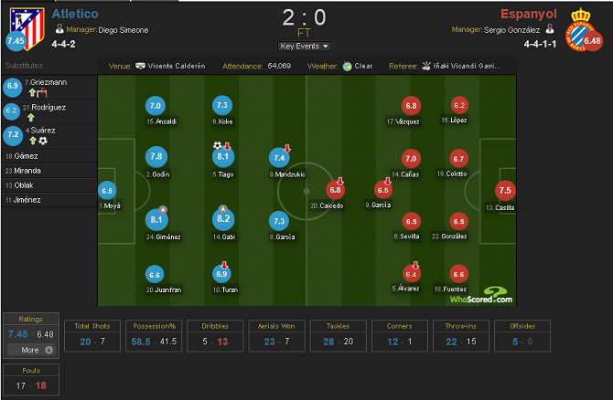Click Gabi's 8.2 rating circle
The width and height of the screenshot is (613, 400).
coord(224,219)
